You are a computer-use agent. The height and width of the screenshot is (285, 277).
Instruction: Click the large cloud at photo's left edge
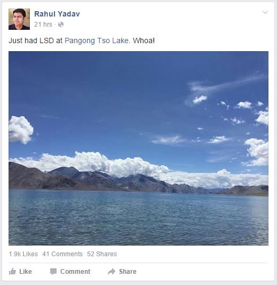(x=21, y=130)
